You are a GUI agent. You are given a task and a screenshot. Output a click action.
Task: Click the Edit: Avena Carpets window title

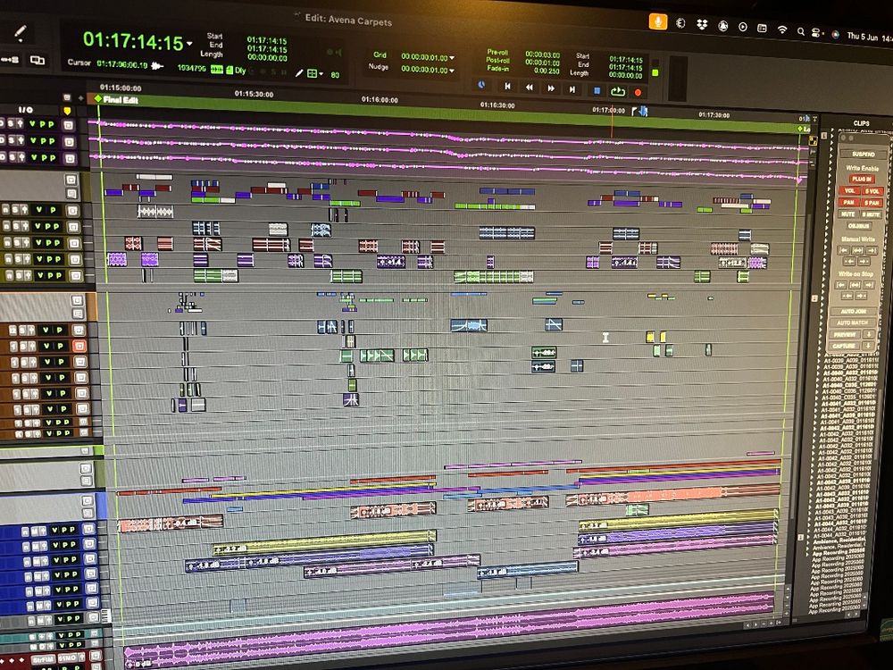[348, 20]
